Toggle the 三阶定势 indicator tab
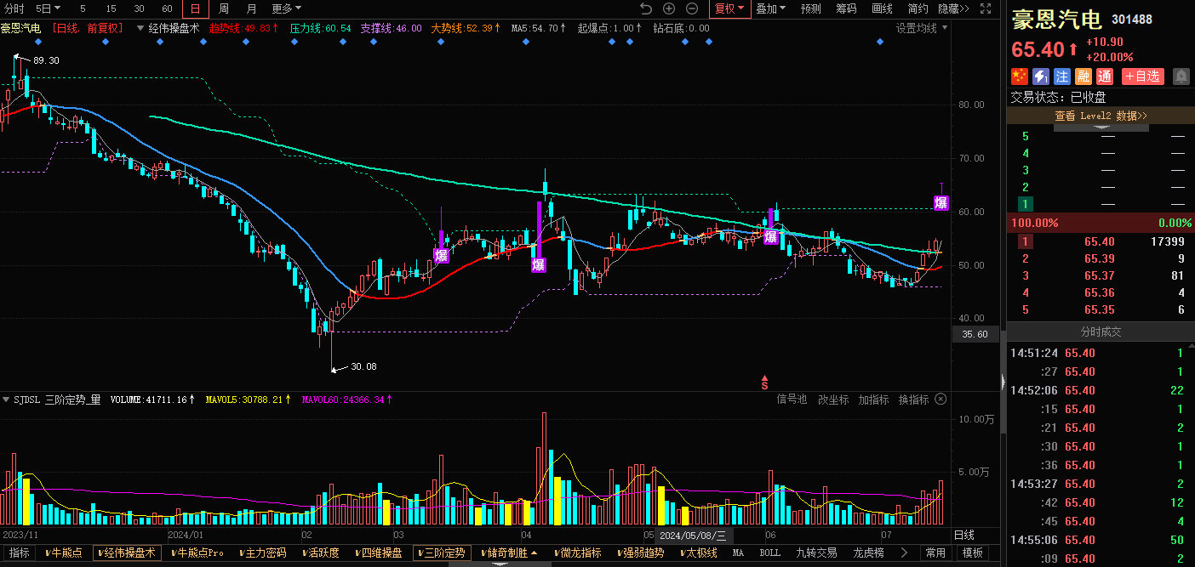 442,553
